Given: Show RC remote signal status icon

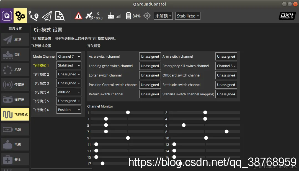Looking at the screenshot, I should [x=111, y=16].
